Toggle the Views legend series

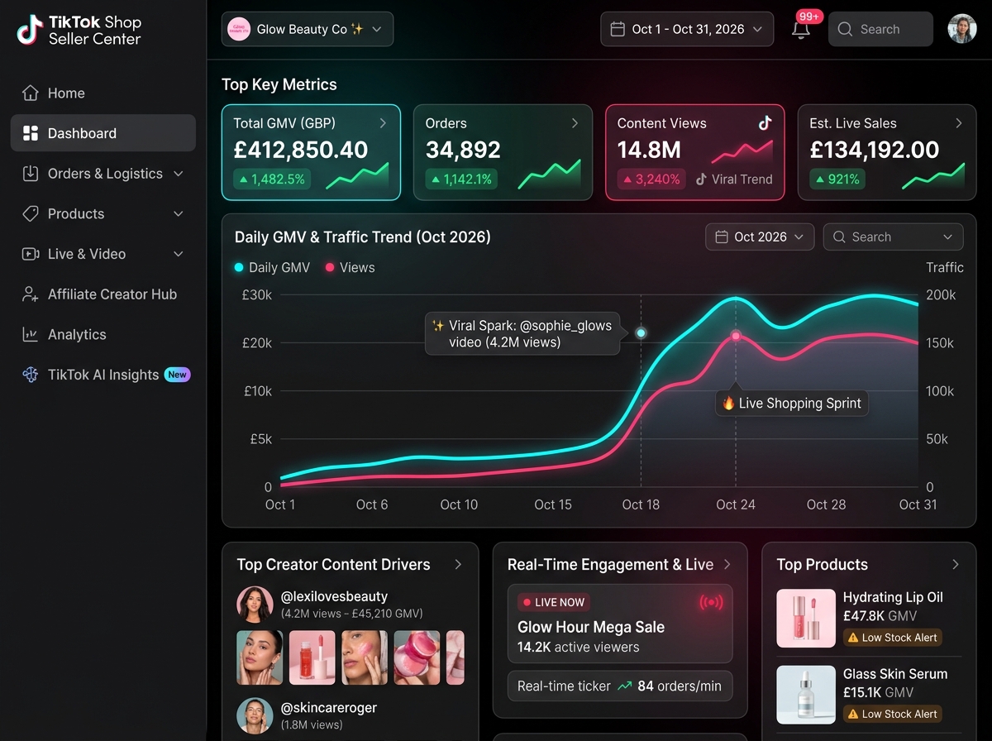point(350,268)
